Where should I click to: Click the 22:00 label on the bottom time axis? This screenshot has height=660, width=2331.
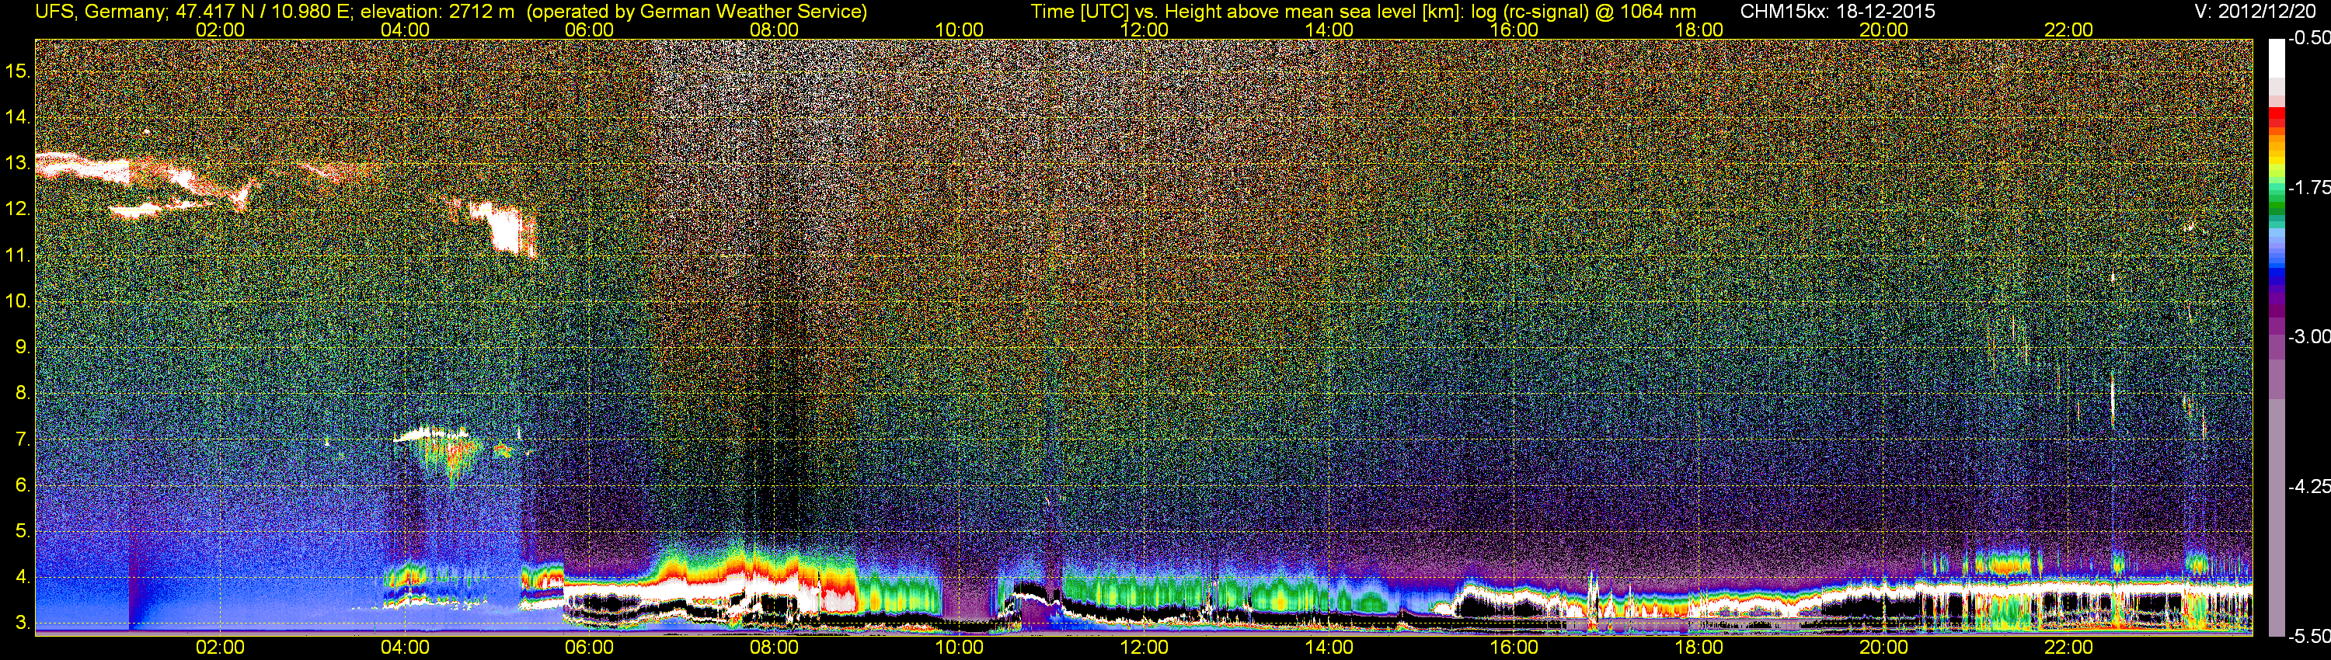2068,648
